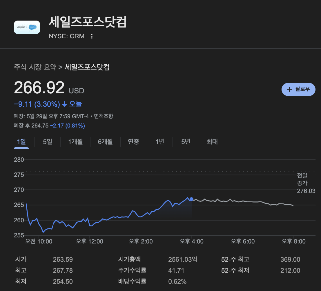Select the 1년 chart tab
Viewport: 321px width, 291px height.
[x=160, y=142]
